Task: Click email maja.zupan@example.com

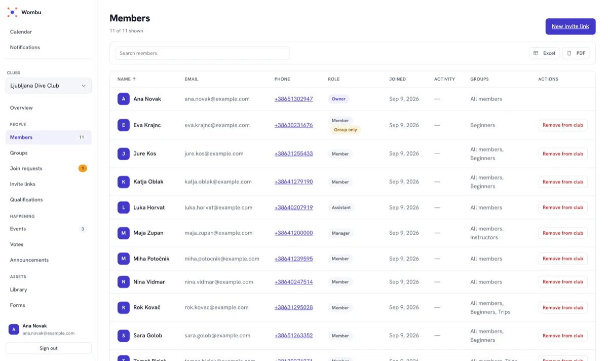Action: coord(218,233)
